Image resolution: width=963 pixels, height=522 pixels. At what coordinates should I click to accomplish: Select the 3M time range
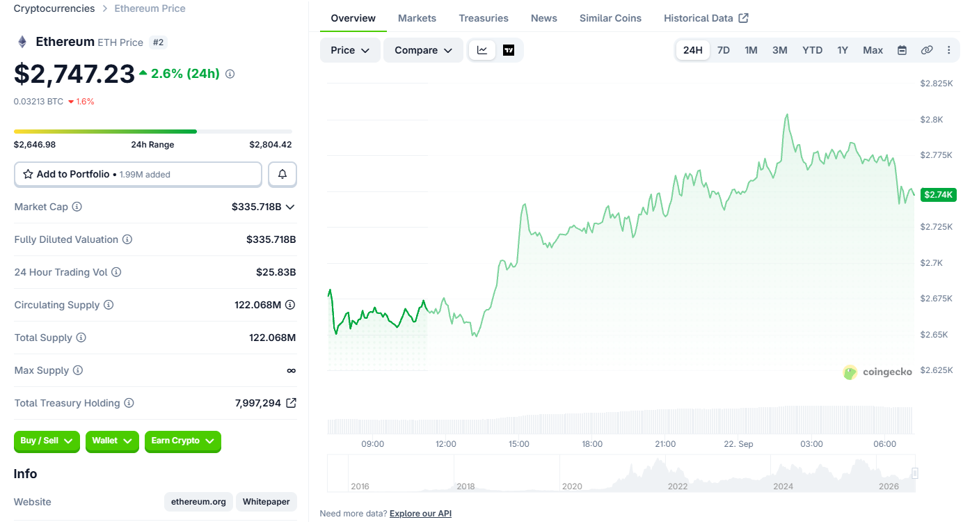[x=780, y=50]
